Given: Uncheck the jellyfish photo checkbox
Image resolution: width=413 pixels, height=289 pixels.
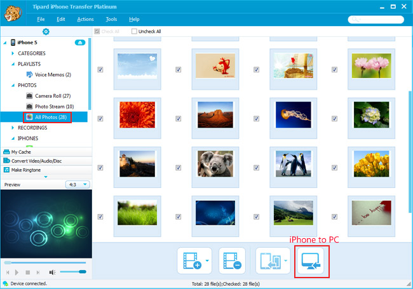Looking at the screenshot, I should coord(256,118).
